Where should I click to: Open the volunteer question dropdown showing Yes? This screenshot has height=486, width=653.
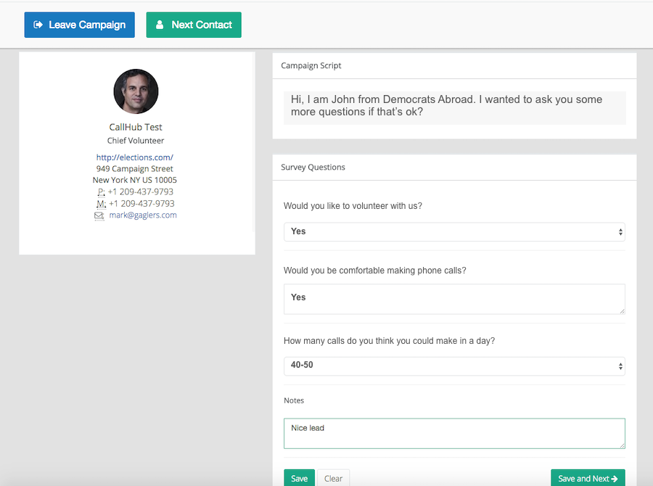coord(454,232)
